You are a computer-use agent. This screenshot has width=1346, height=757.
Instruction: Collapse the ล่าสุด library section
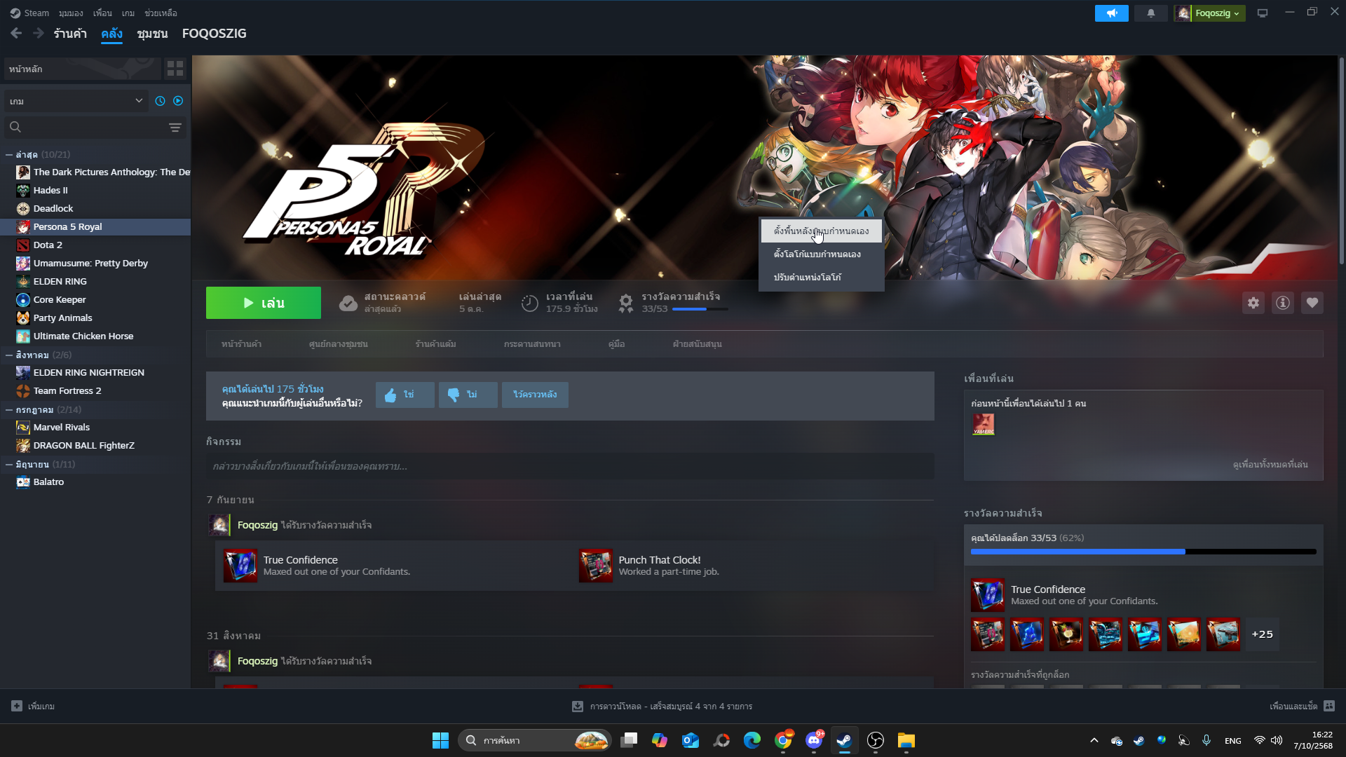9,155
